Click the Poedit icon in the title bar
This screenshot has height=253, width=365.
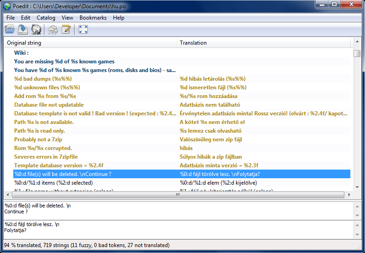tap(6, 5)
